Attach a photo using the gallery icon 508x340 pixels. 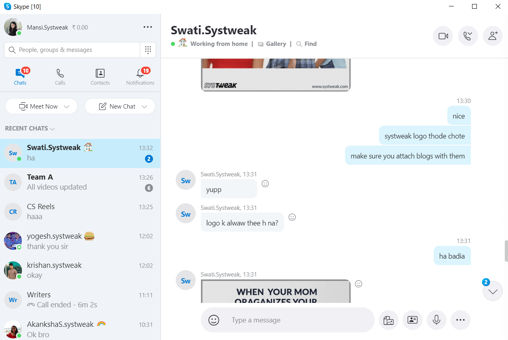[388, 320]
